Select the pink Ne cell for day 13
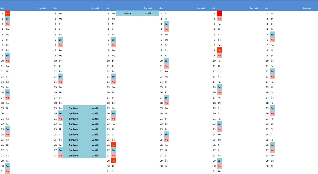 (272, 77)
